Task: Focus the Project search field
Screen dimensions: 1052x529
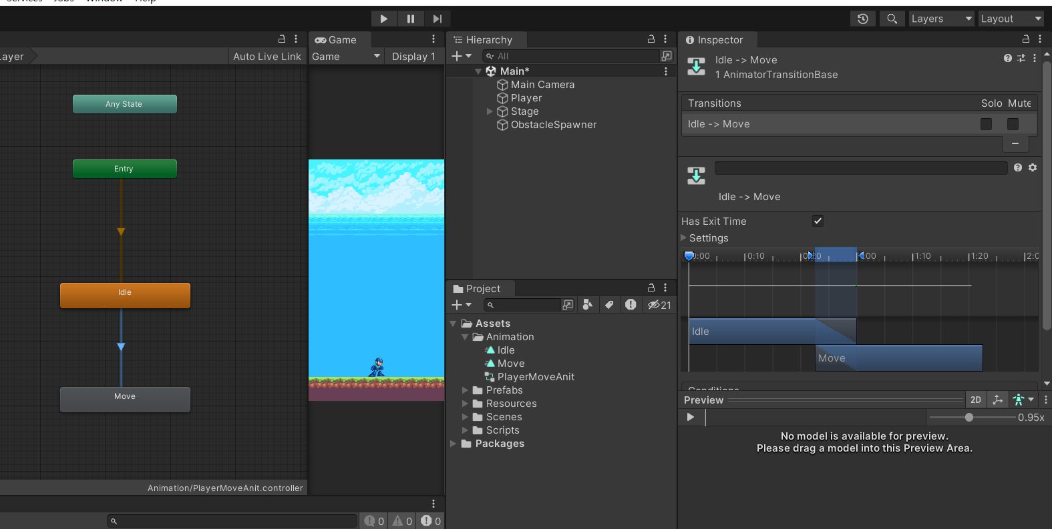Action: pos(523,305)
